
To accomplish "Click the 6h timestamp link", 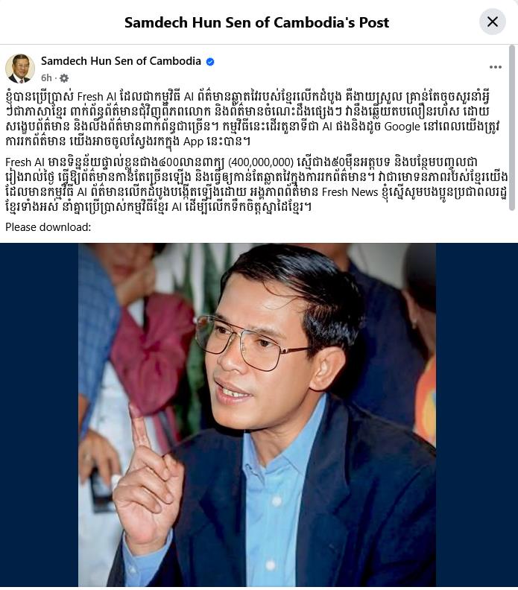I will [x=46, y=78].
